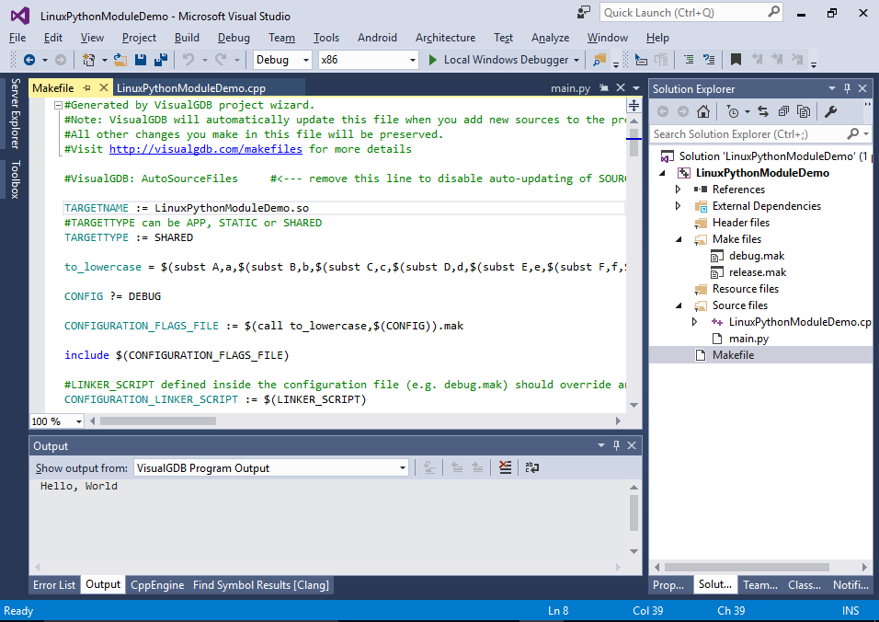The width and height of the screenshot is (879, 622).
Task: Click Sync with Active Document arrows icon
Action: coord(763,111)
